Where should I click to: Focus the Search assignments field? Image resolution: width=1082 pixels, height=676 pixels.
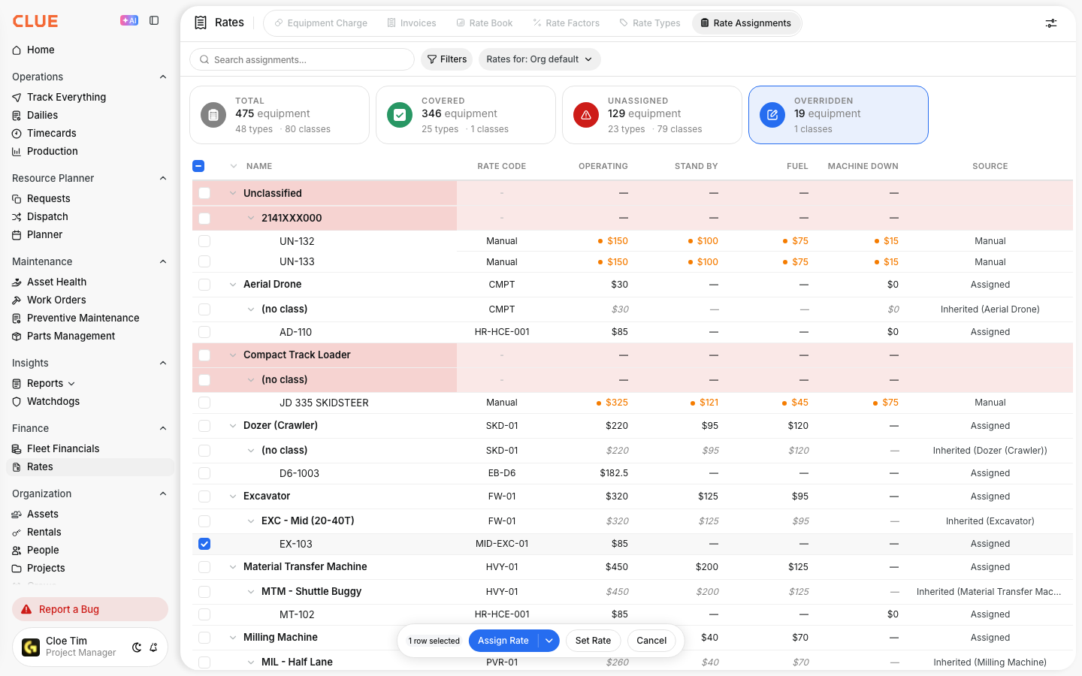(x=302, y=59)
